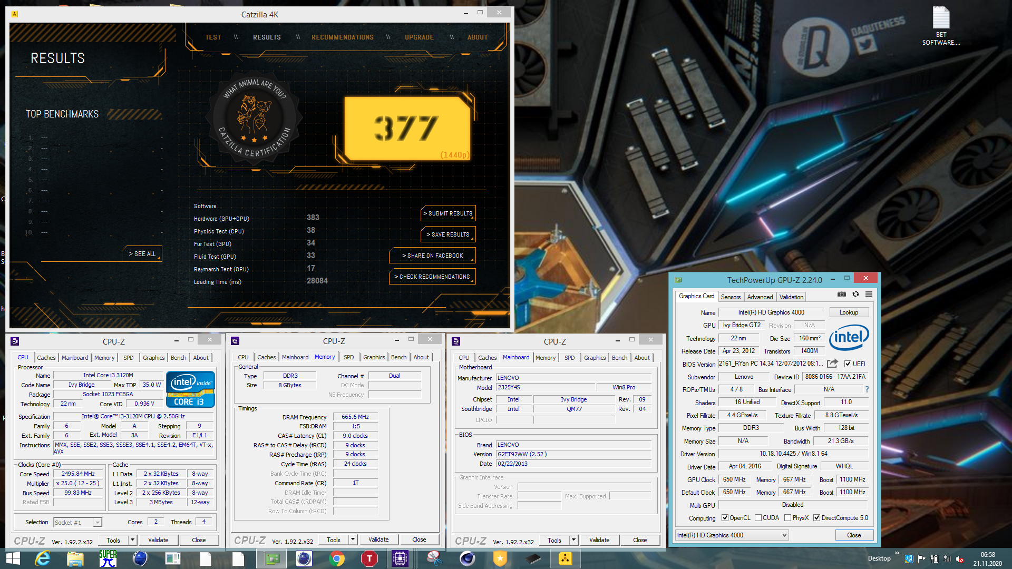Open the Windows Start button

pyautogui.click(x=13, y=558)
